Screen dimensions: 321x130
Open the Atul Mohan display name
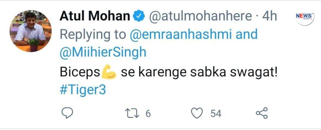95,16
